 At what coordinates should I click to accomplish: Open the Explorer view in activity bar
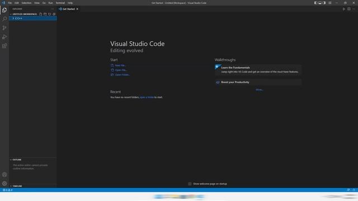[x=4, y=10]
